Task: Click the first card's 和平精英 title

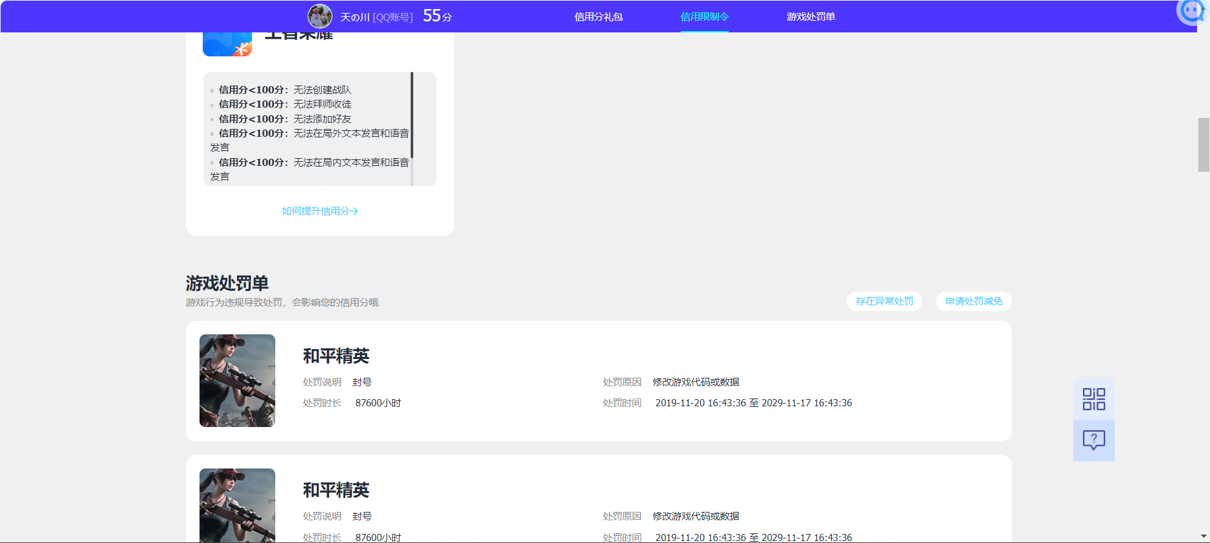Action: [336, 356]
